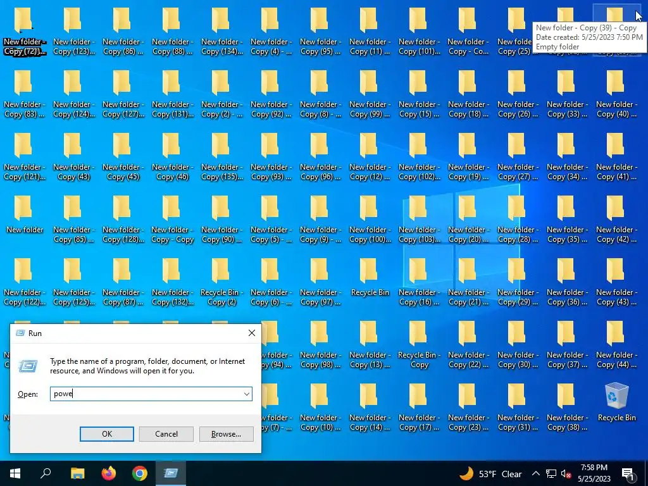
Task: Select the Recycle Bin trash can icon
Action: click(616, 403)
